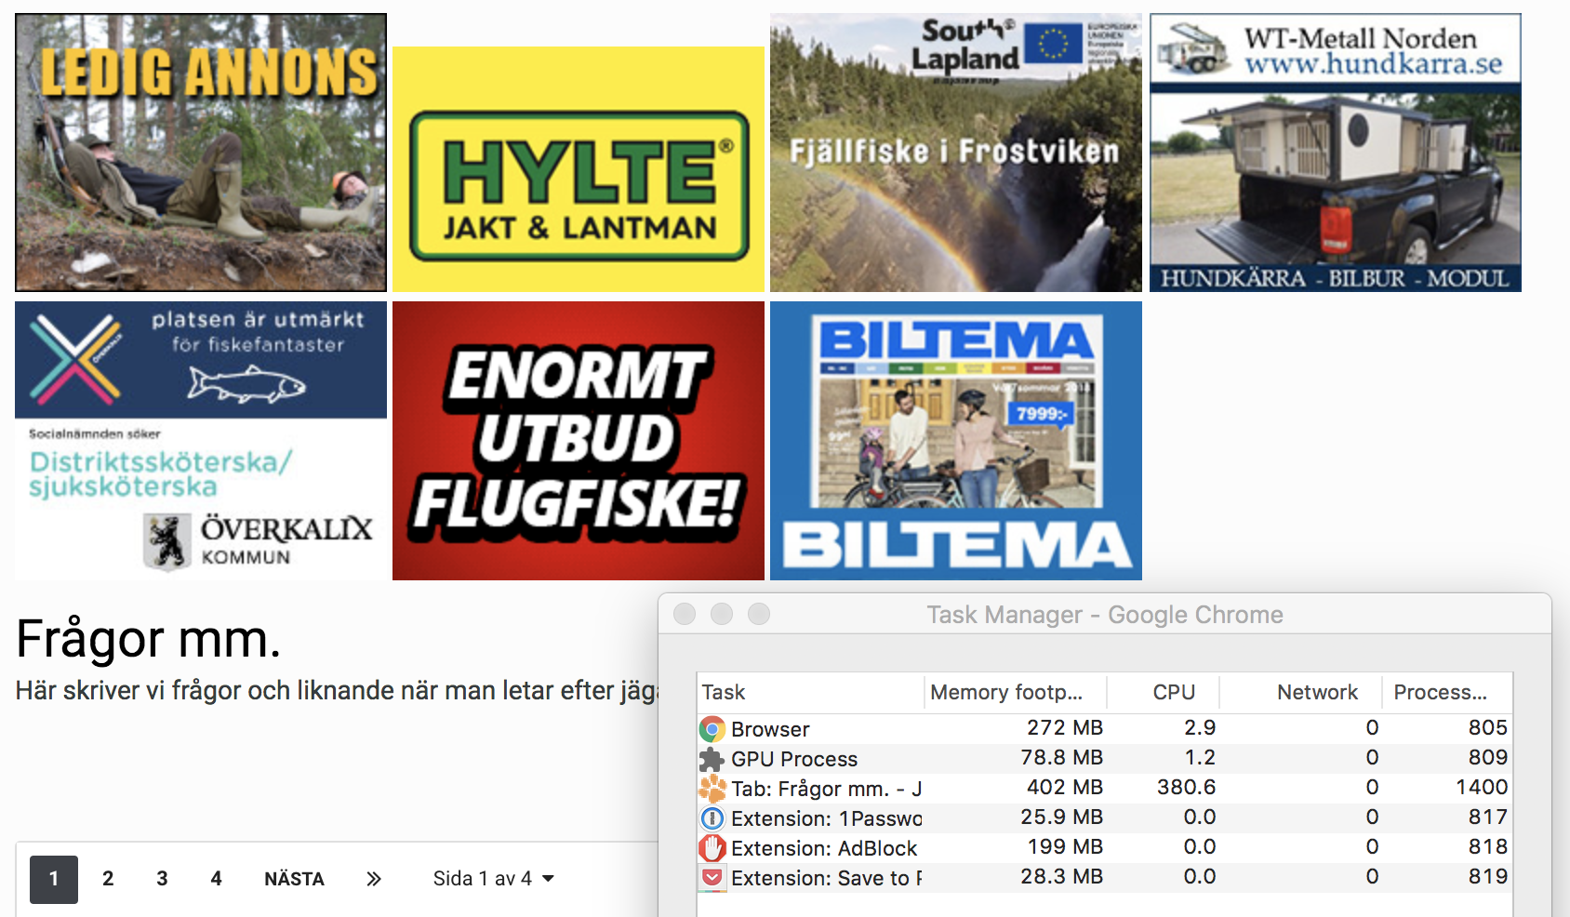Viewport: 1570px width, 917px height.
Task: Click the paw icon for Frågor tab
Action: 712,789
